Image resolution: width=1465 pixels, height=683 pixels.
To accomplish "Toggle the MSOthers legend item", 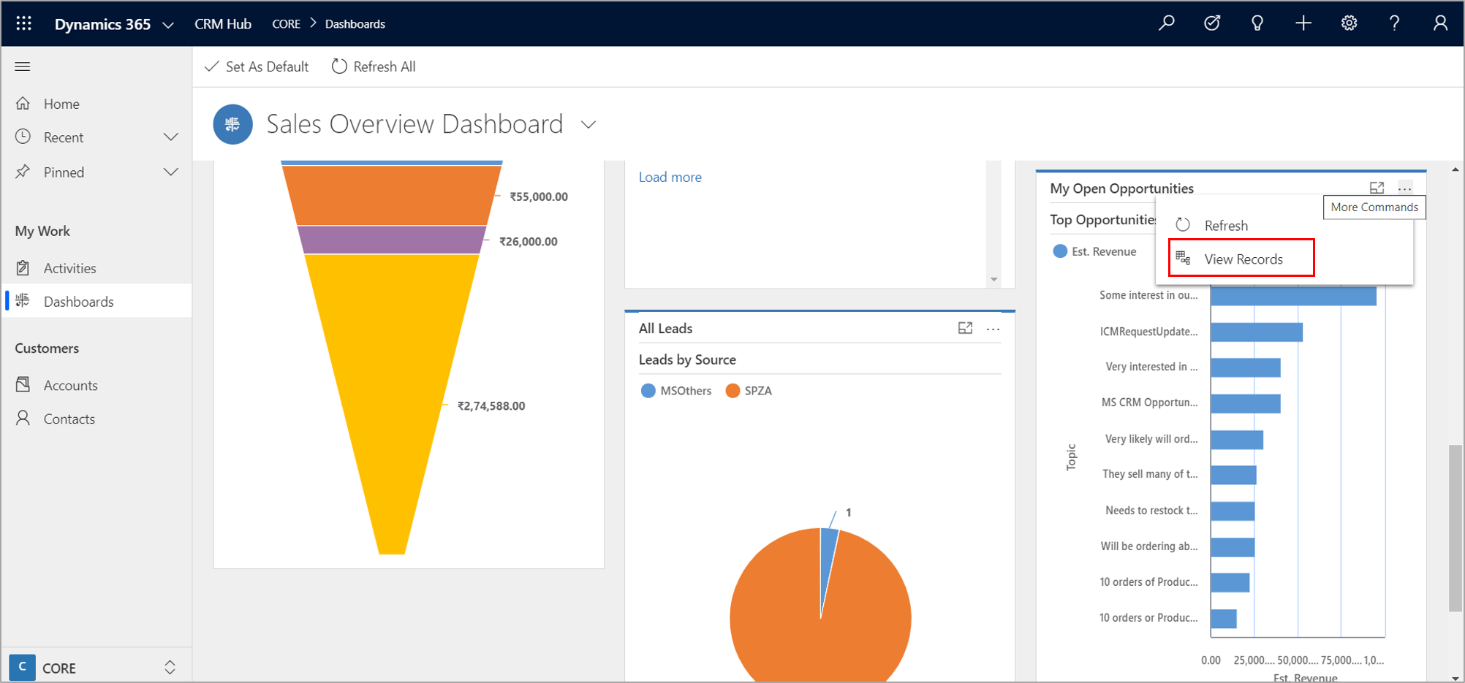I will click(x=676, y=391).
